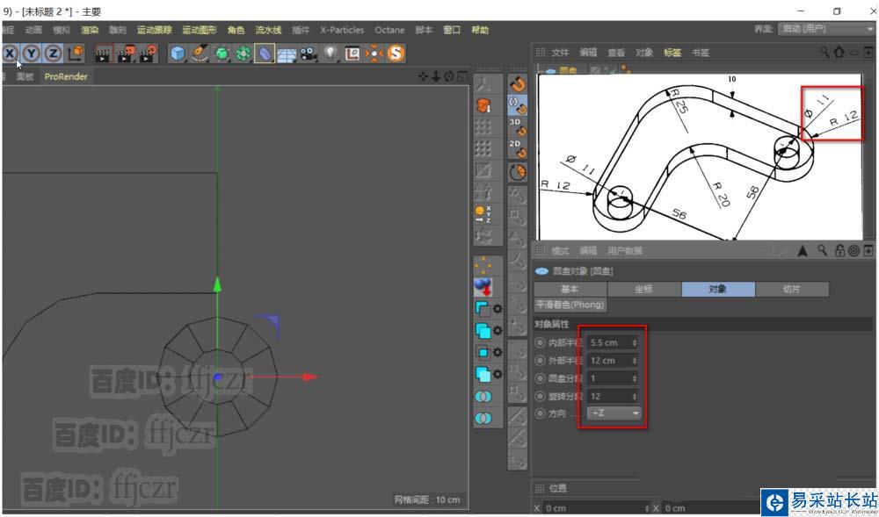The height and width of the screenshot is (517, 879).
Task: Click the 内部半径 5.5 cm field
Action: (607, 342)
